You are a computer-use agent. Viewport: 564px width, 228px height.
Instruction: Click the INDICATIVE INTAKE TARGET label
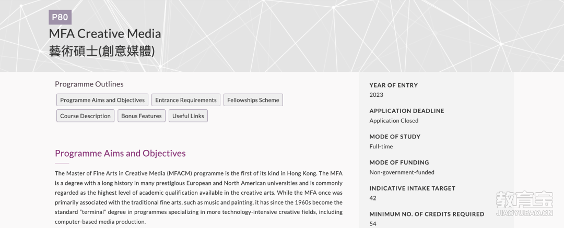(413, 188)
